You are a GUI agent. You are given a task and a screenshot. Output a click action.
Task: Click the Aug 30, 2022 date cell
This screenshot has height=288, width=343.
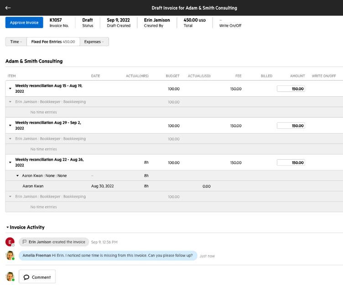point(102,186)
